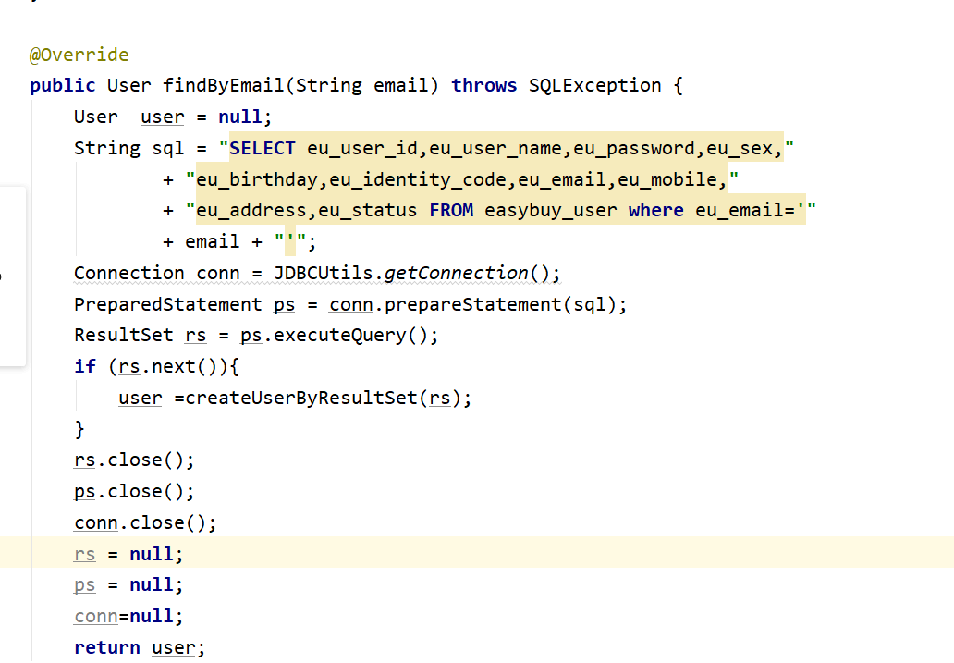
Task: Click the conn=null statement
Action: click(127, 615)
